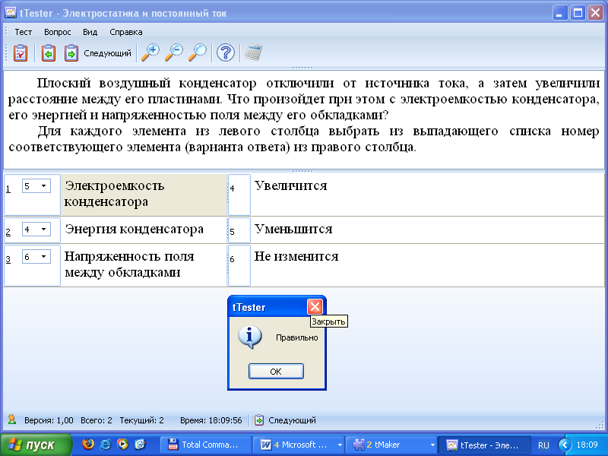Click the greyed calculator icon in toolbar
Screen dimensions: 608x456
pyautogui.click(x=254, y=52)
